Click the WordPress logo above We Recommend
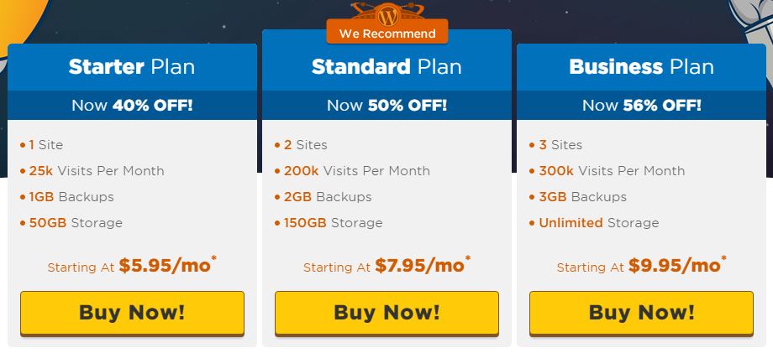Screen dimensions: 773x353 point(387,15)
